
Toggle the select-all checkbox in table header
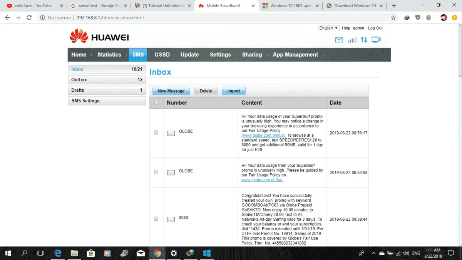(x=156, y=102)
